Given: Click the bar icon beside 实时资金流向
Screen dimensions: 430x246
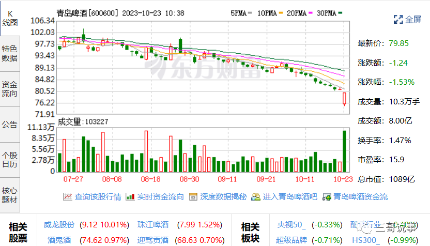Looking at the screenshot, I should [130, 196].
